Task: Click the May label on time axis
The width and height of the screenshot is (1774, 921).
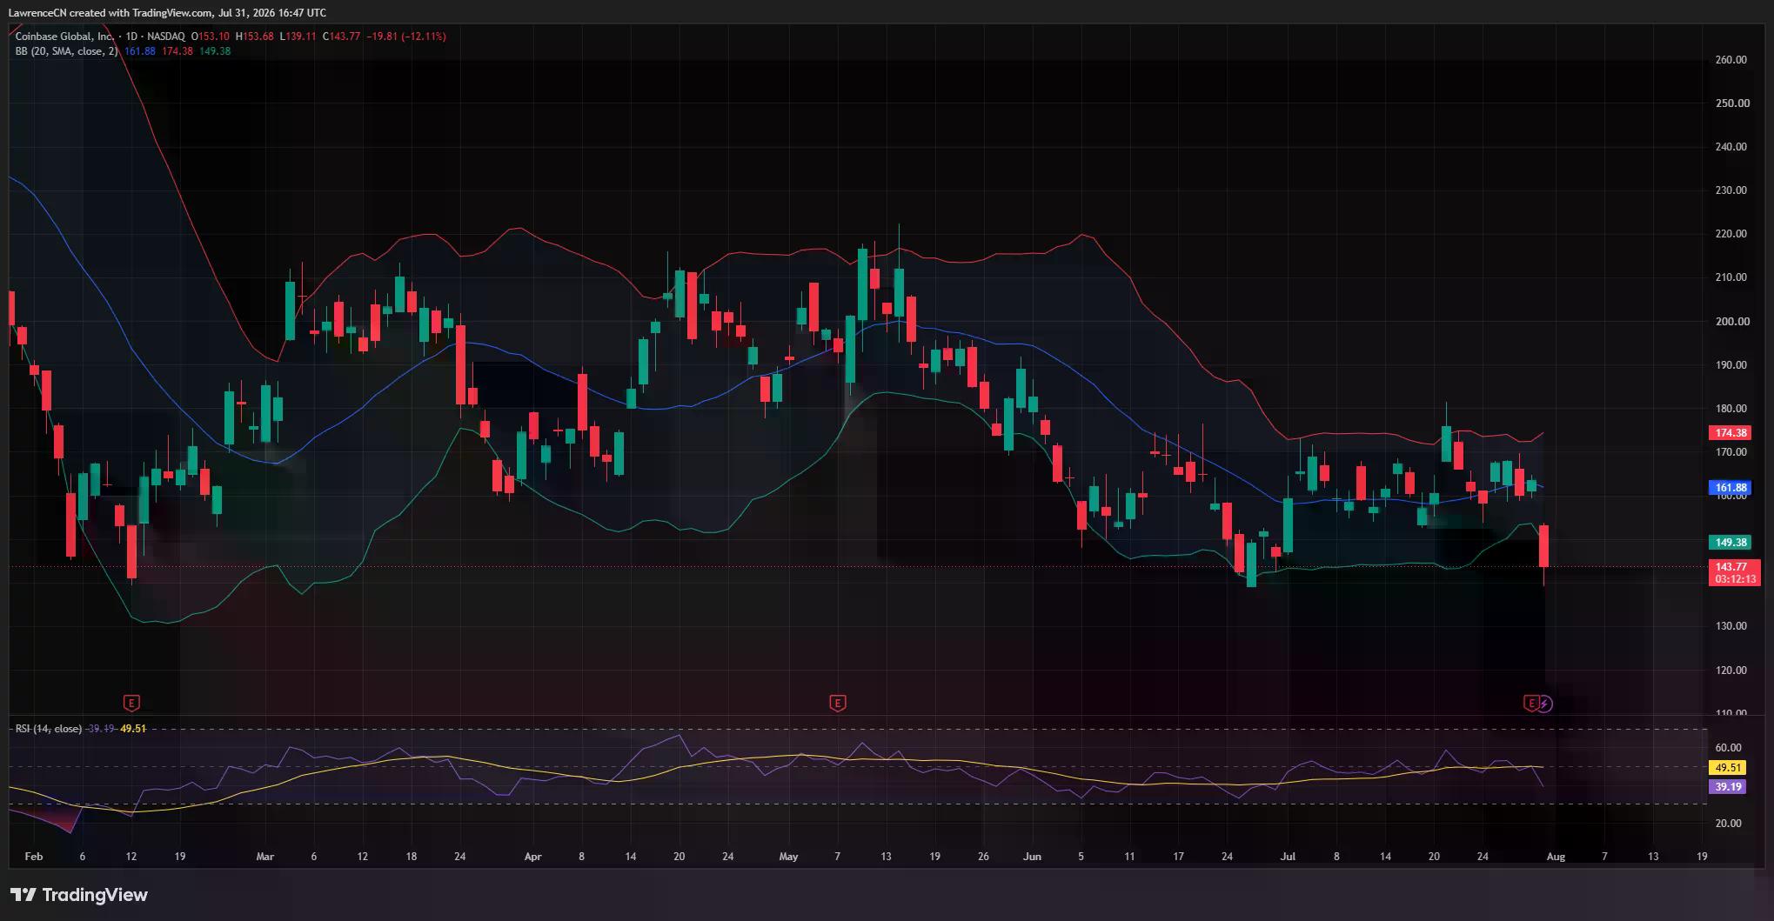Action: coord(788,857)
